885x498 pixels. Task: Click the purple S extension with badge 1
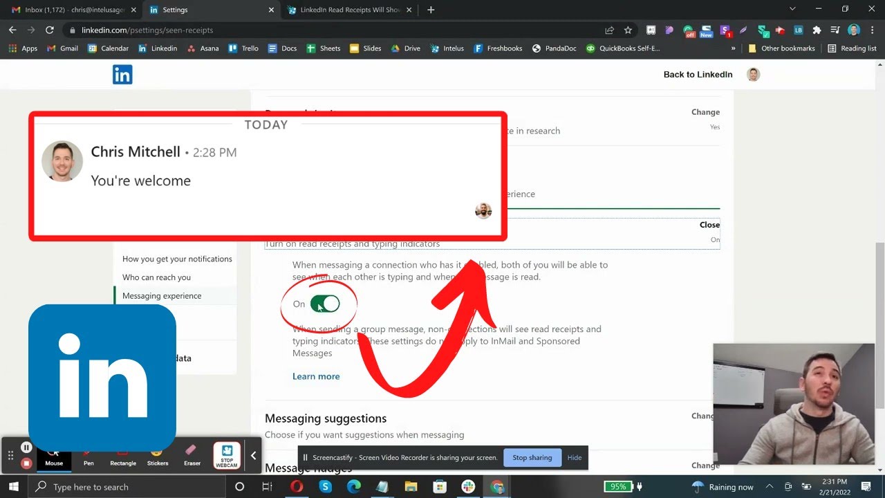[725, 30]
